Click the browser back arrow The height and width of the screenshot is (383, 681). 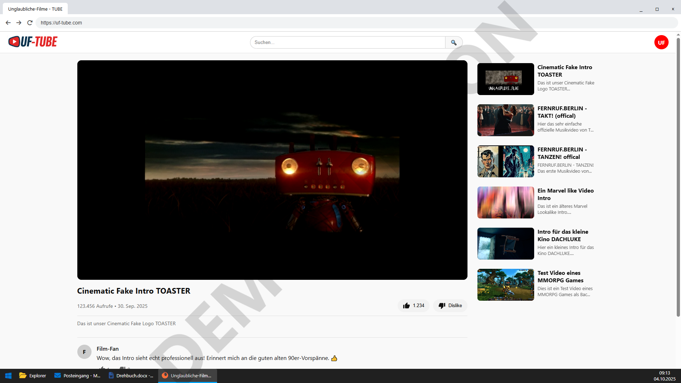coord(8,22)
